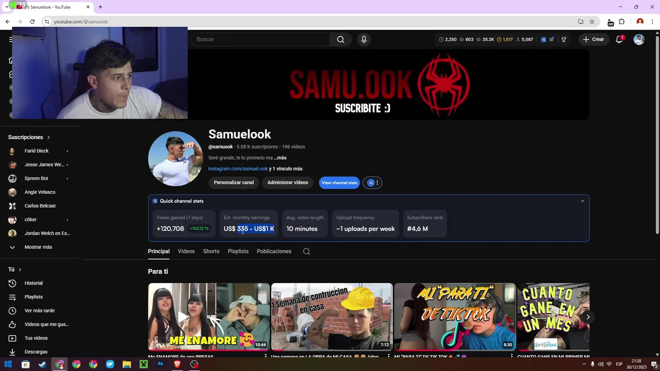Click the 2,250 clock stat
Viewport: 660px width, 371px height.
(448, 39)
